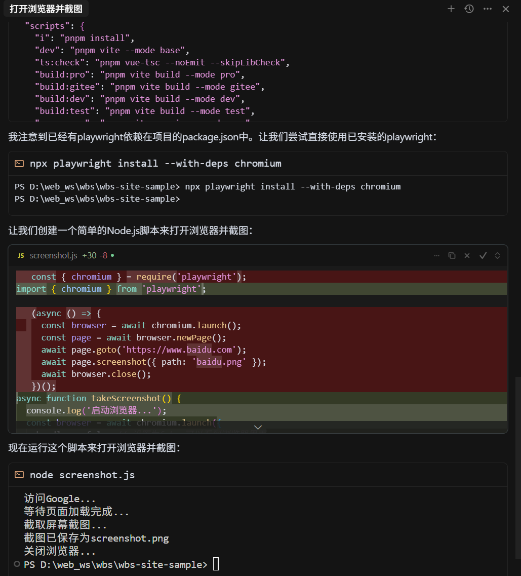Open the title bar overflow menu (...)
This screenshot has width=521, height=576.
click(487, 9)
